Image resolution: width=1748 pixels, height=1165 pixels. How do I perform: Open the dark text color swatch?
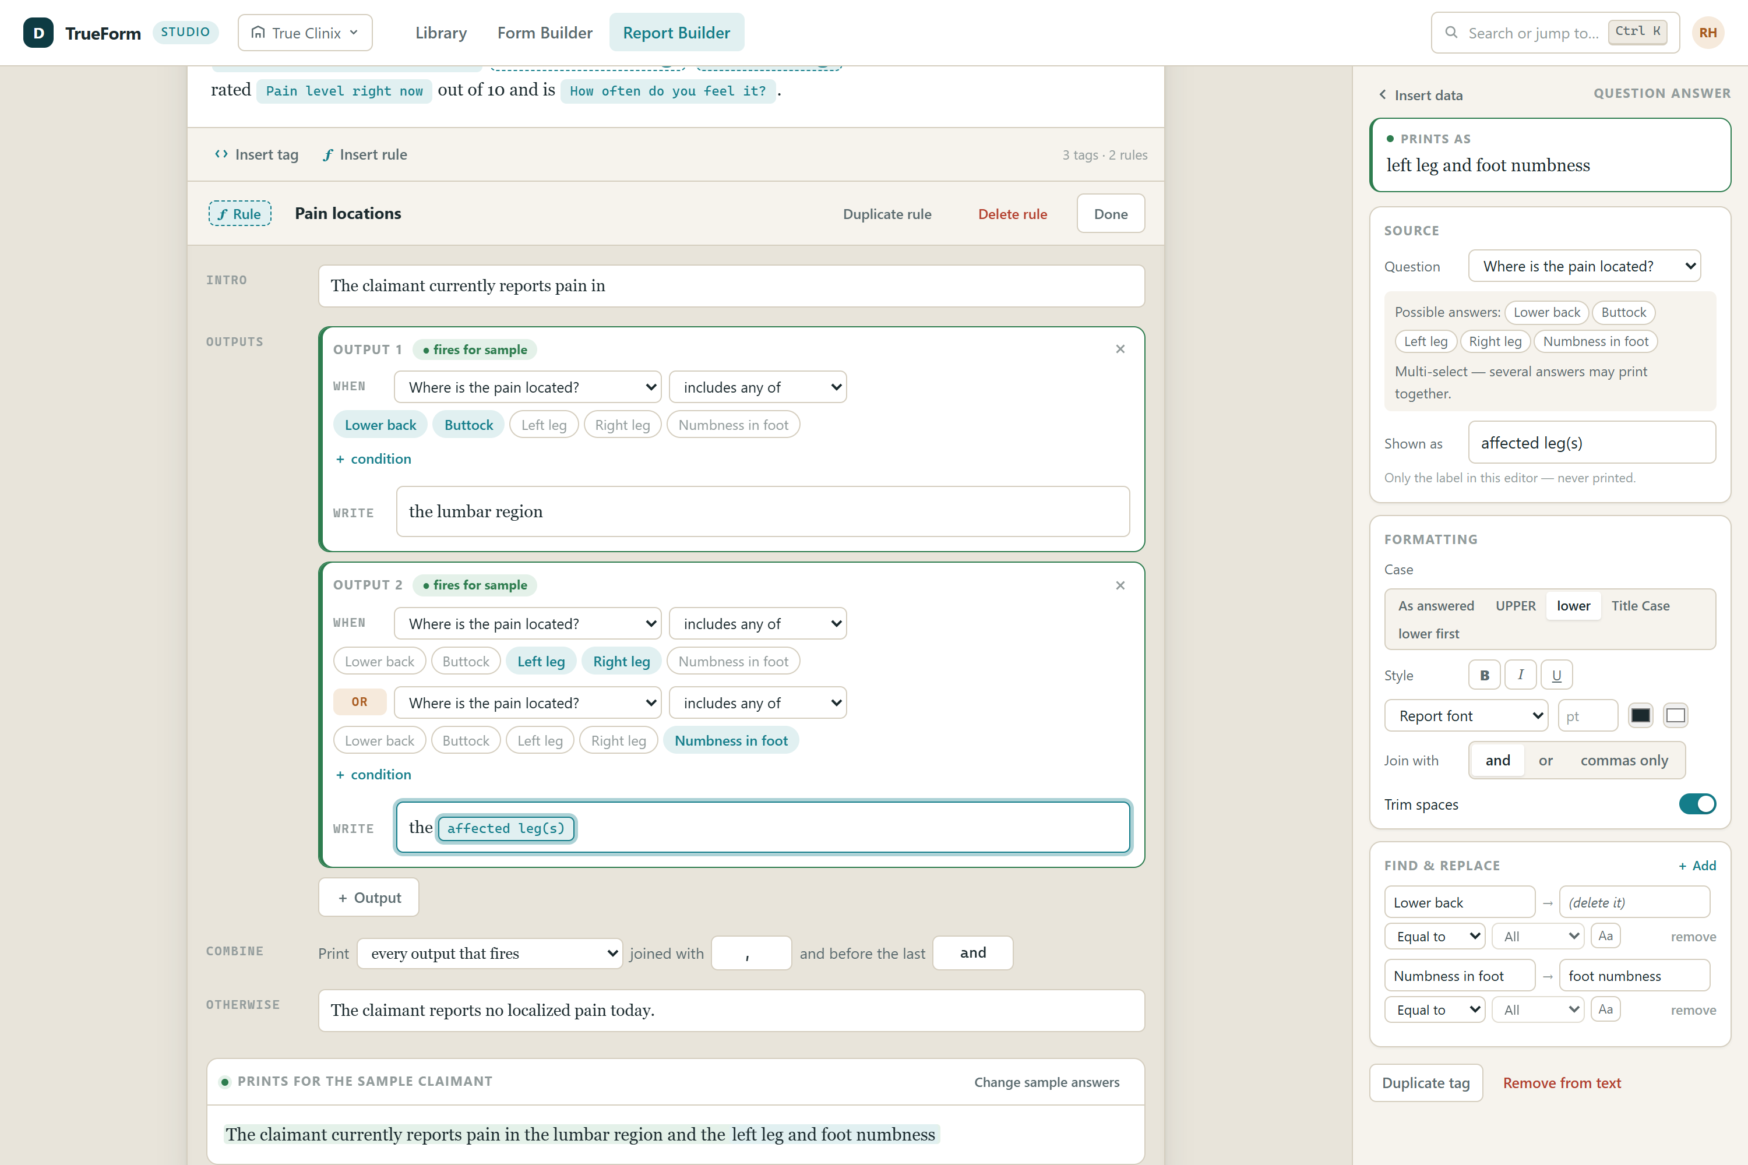1640,715
